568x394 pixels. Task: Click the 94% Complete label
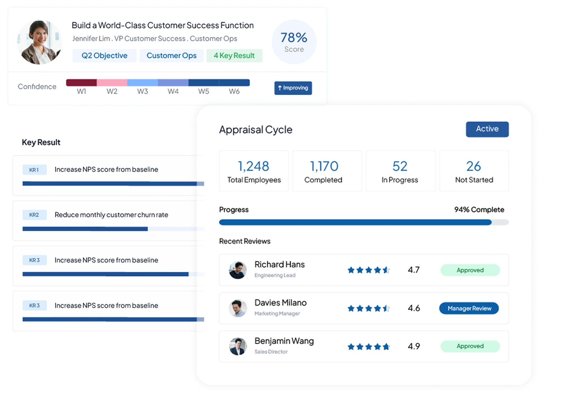tap(479, 210)
